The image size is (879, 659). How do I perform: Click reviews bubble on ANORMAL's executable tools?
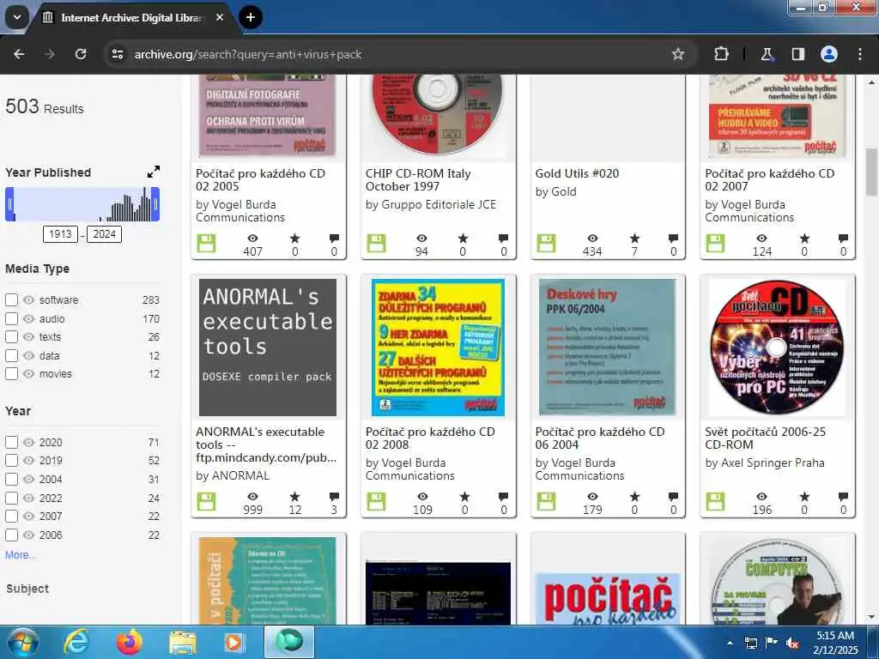[x=334, y=497]
